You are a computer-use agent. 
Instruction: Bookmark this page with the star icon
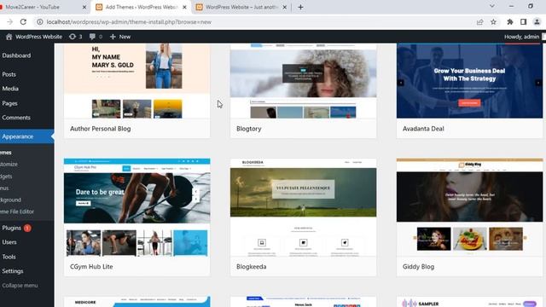[x=493, y=22]
